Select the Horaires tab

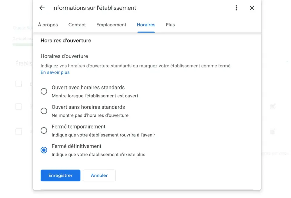[x=146, y=25]
